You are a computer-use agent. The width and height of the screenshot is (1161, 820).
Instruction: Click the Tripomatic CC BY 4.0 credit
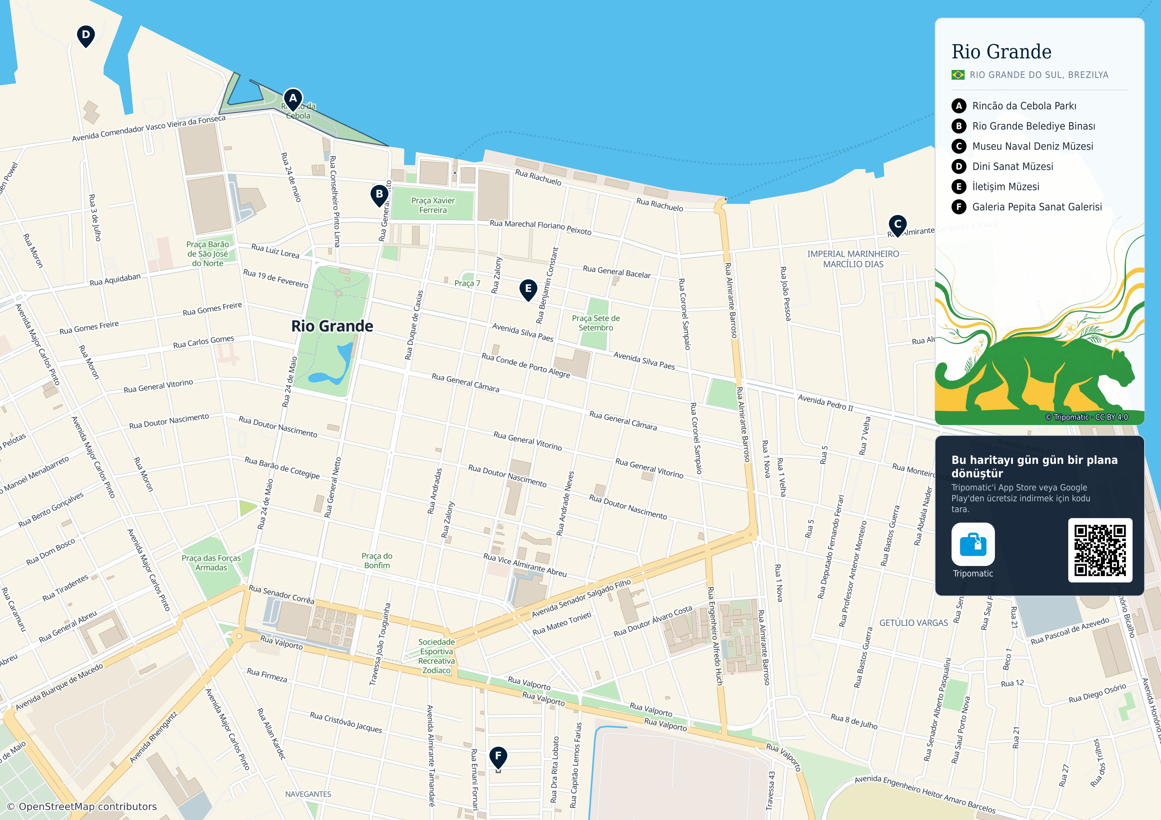(x=1087, y=417)
